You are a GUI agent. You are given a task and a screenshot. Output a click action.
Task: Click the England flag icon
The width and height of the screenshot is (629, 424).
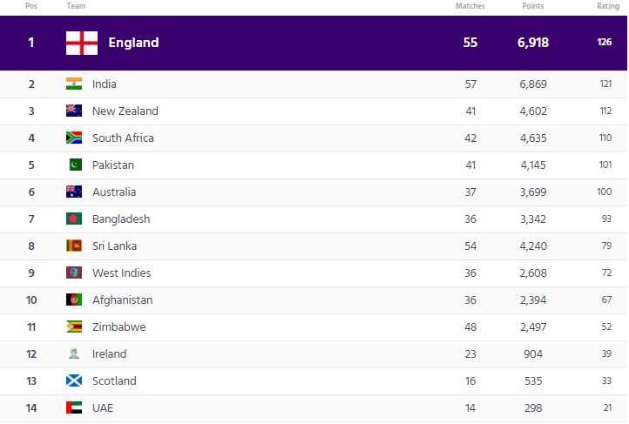pyautogui.click(x=82, y=43)
